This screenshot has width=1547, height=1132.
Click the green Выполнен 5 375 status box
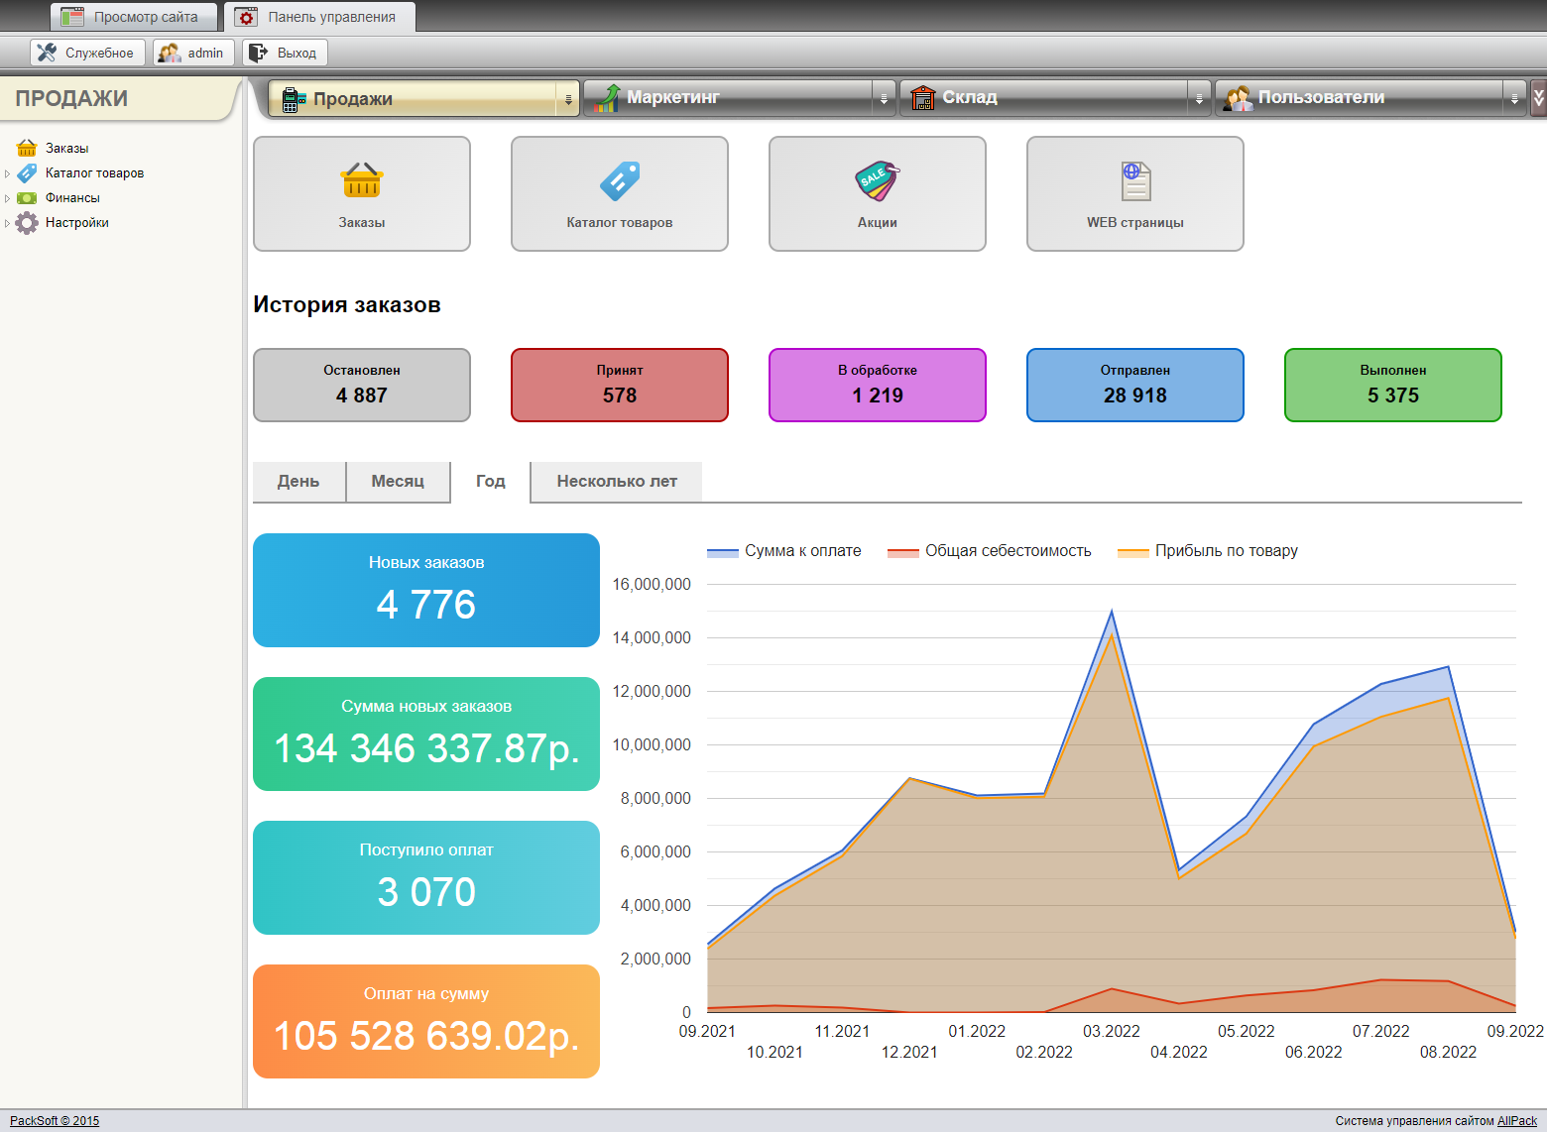coord(1392,385)
